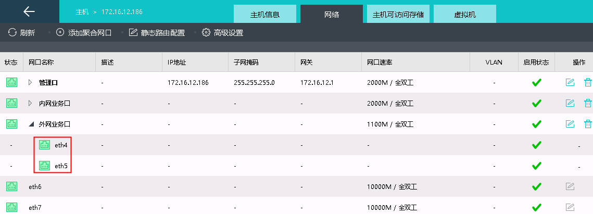Image resolution: width=593 pixels, height=214 pixels.
Task: Delete the 内网业务口 interface
Action: [x=587, y=103]
